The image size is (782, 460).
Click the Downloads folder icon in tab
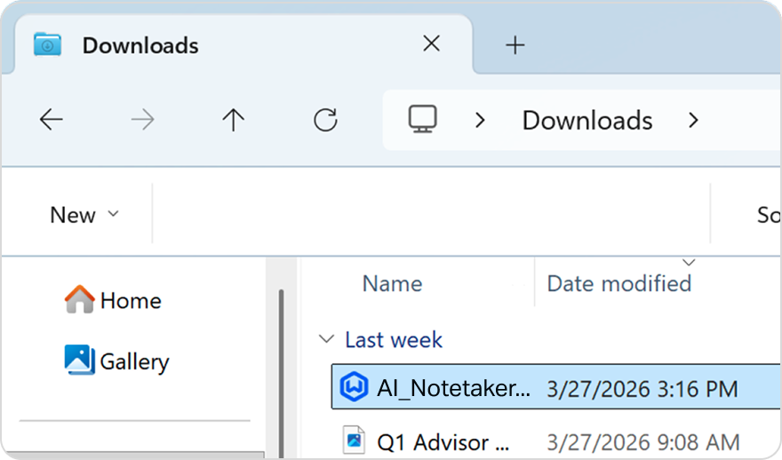47,44
